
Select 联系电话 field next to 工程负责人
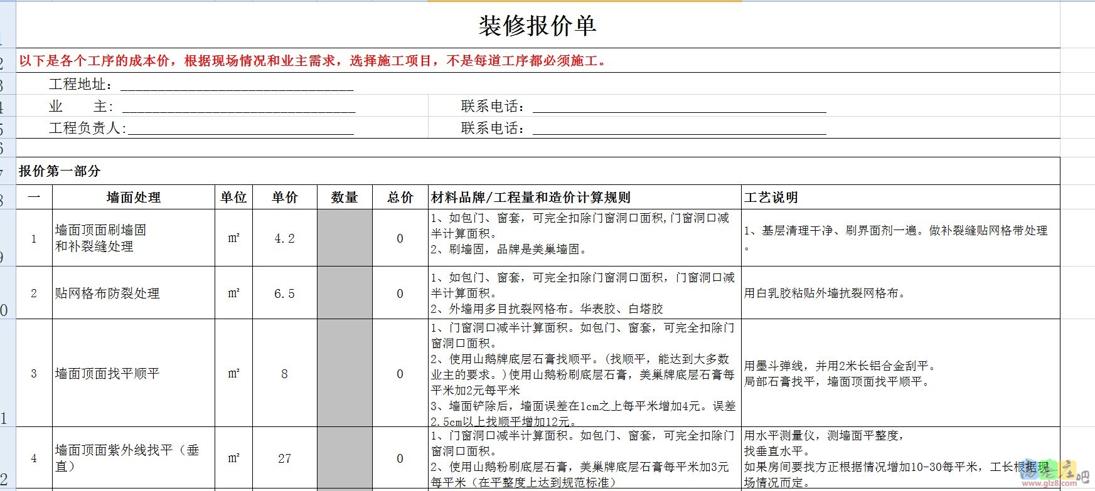(643, 128)
